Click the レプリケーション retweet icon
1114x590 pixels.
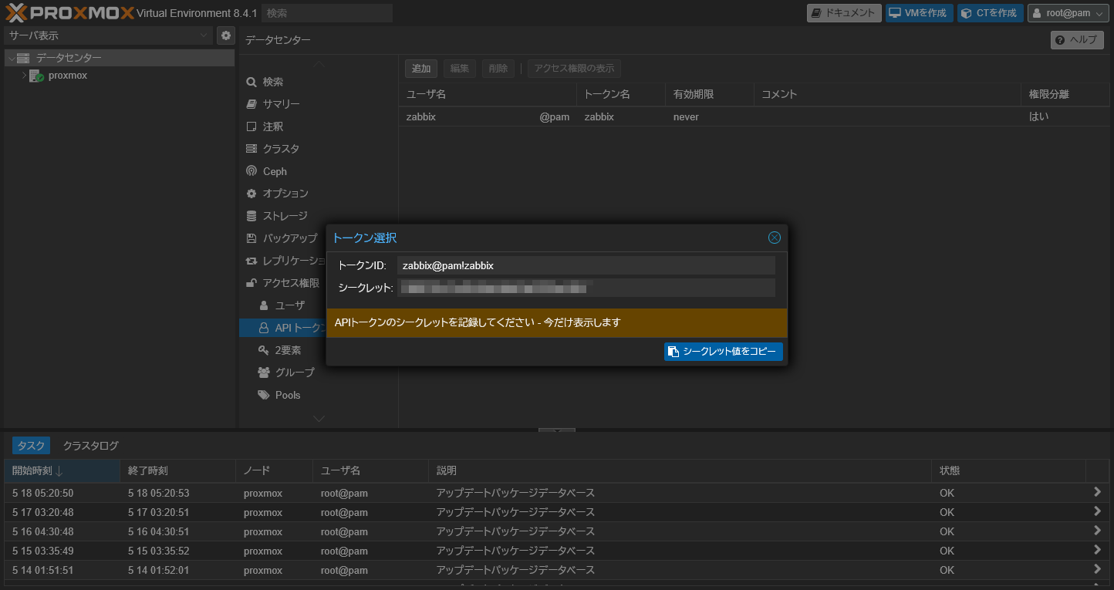(251, 261)
